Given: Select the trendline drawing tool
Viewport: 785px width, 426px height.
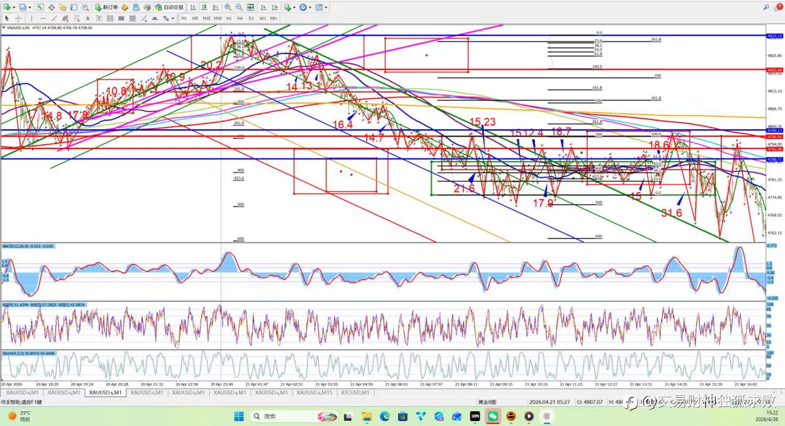Looking at the screenshot, I should (55, 18).
